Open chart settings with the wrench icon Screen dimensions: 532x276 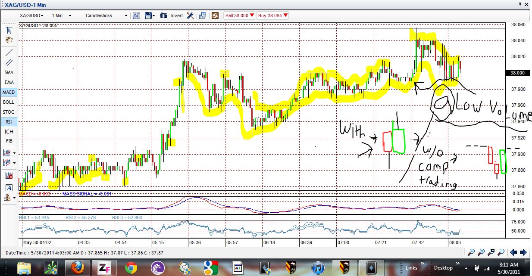pos(190,16)
